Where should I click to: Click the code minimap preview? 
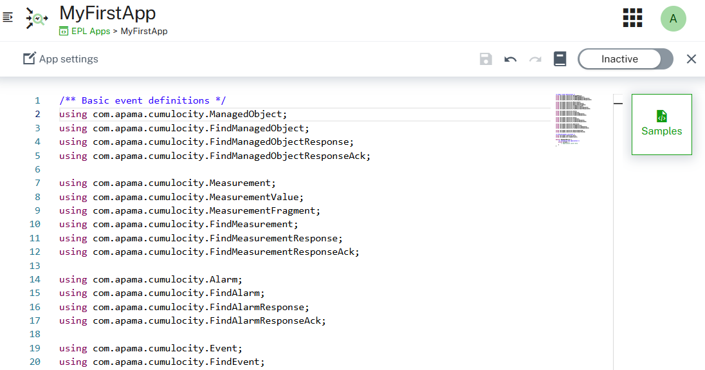click(x=572, y=120)
